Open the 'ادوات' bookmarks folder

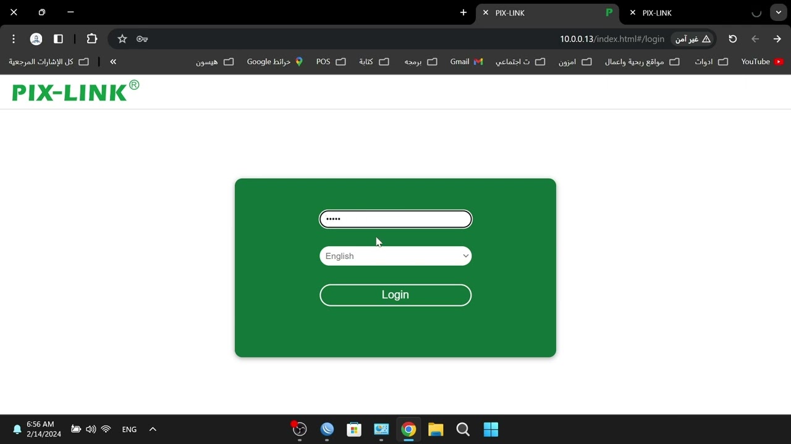pyautogui.click(x=711, y=62)
